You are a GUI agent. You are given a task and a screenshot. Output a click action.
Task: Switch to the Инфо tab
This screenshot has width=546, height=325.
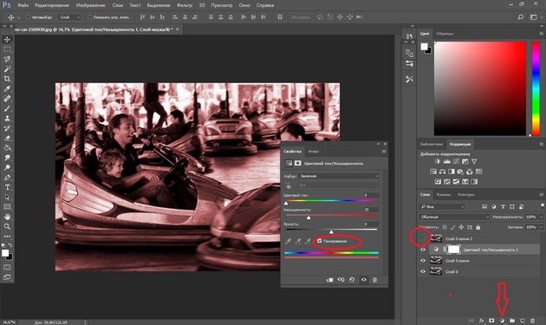314,151
